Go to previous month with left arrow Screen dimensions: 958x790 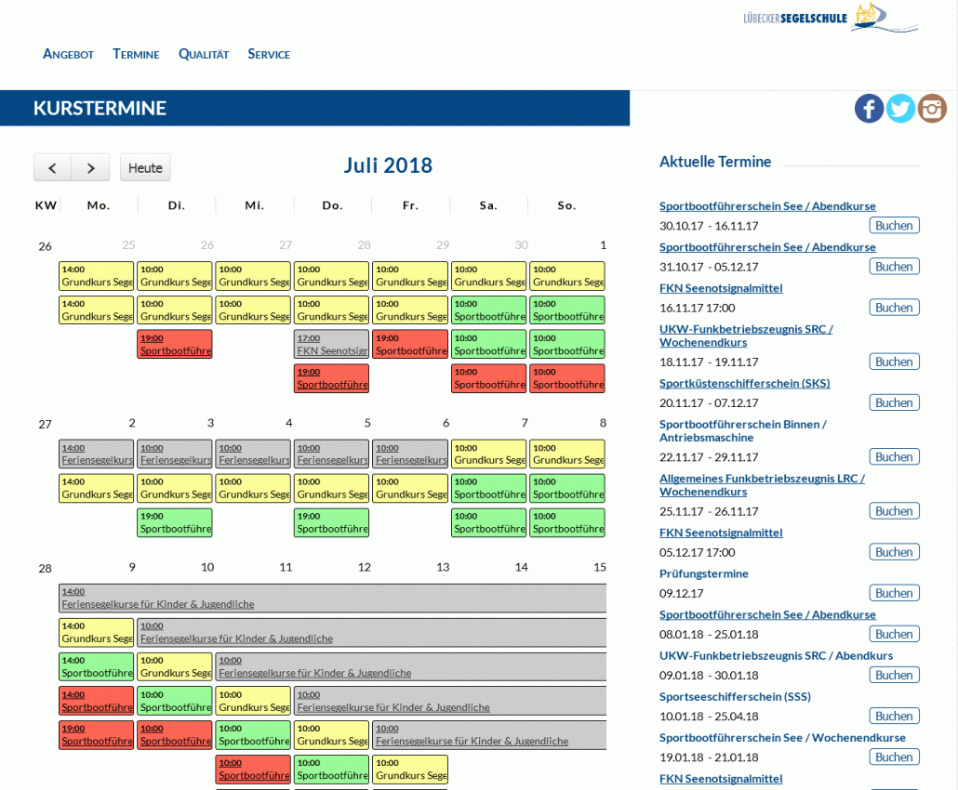[53, 167]
